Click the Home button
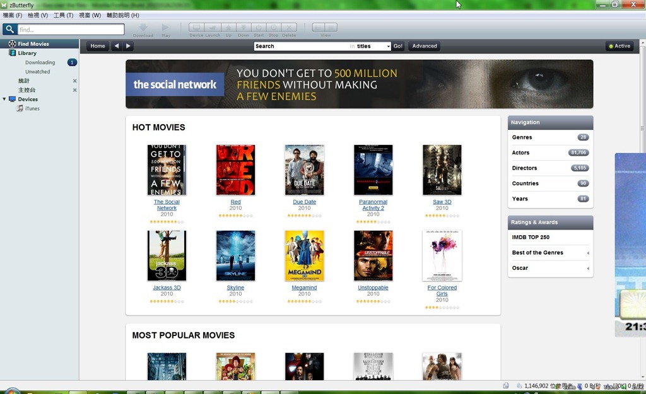The height and width of the screenshot is (394, 646). tap(98, 46)
